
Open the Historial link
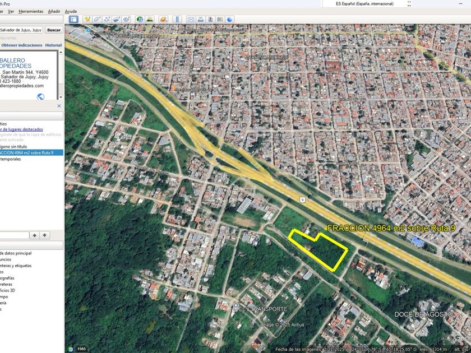pos(53,45)
